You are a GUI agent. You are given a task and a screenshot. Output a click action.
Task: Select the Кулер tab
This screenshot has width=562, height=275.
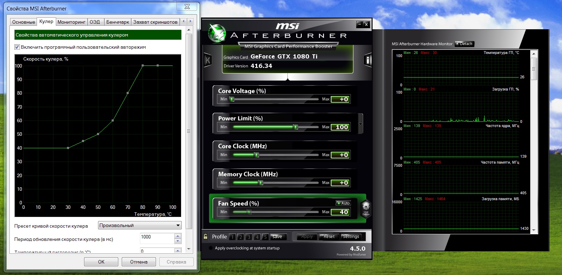[x=46, y=21]
